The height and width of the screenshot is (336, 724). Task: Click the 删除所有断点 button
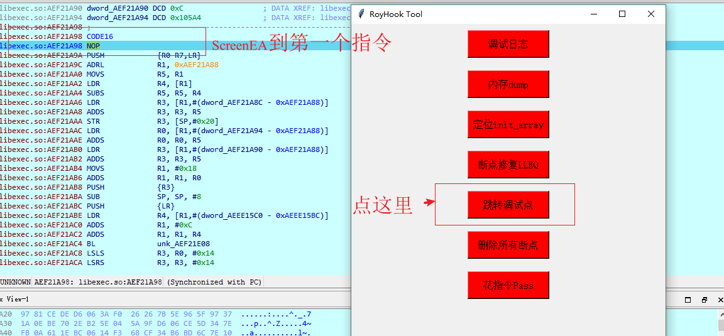click(508, 245)
